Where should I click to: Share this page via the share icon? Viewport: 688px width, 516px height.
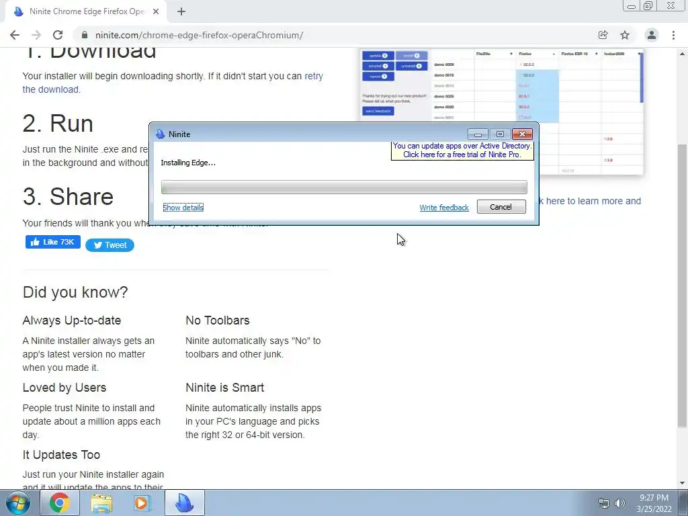pyautogui.click(x=603, y=35)
